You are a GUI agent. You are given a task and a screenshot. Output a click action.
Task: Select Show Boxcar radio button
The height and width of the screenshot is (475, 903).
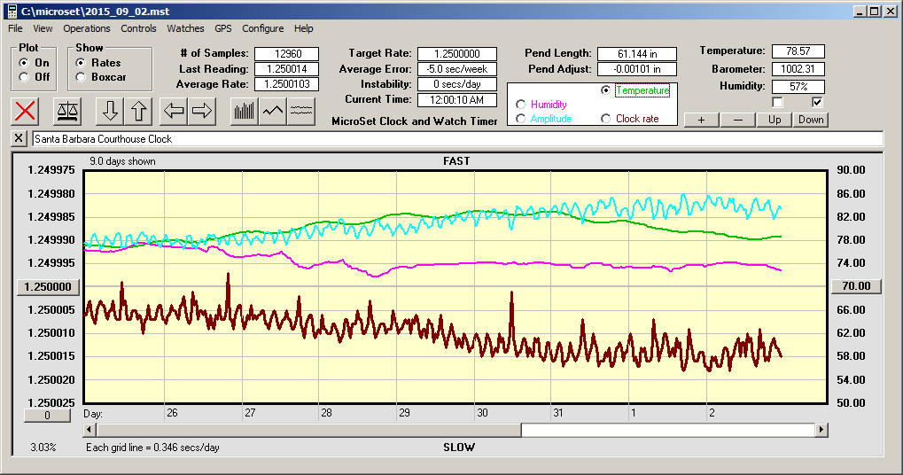[81, 76]
